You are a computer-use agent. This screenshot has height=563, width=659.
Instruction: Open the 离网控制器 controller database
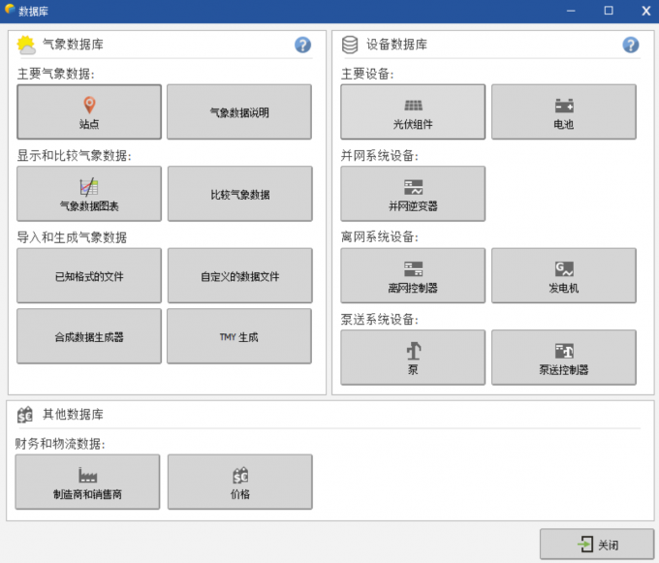(413, 275)
